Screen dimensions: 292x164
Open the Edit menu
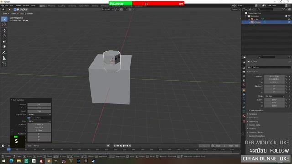[x=12, y=5]
